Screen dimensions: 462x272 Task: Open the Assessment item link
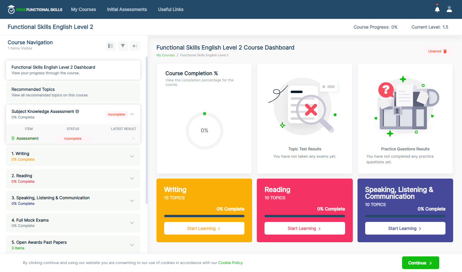tap(27, 139)
